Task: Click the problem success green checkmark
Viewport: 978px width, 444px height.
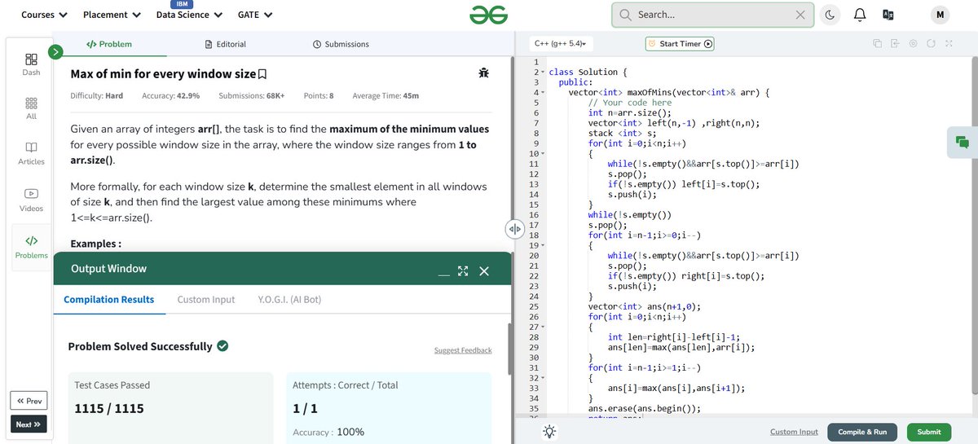Action: [222, 345]
